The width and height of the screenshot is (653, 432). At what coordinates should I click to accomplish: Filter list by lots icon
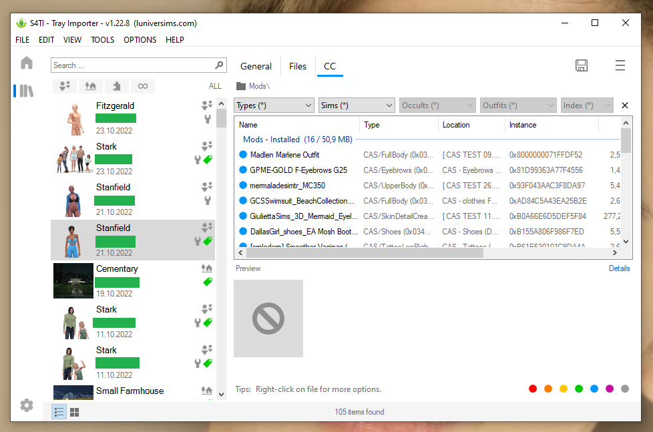pyautogui.click(x=91, y=85)
